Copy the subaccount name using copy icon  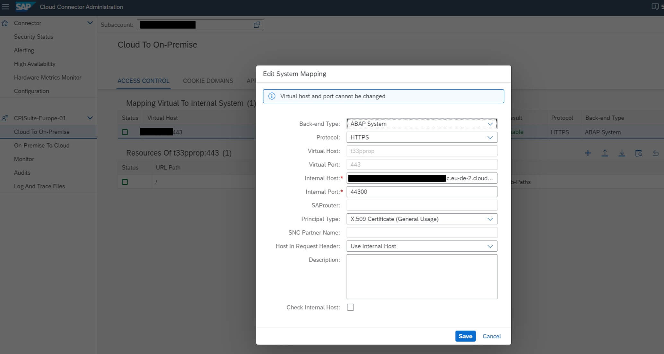click(257, 24)
